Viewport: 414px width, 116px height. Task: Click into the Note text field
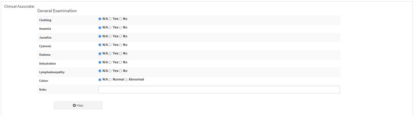pyautogui.click(x=219, y=90)
